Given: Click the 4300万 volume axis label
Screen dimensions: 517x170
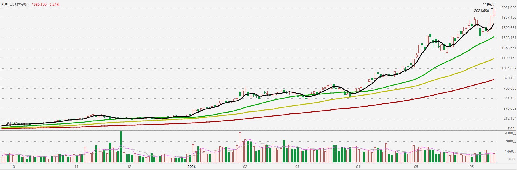Looking at the screenshot, I should point(510,133).
